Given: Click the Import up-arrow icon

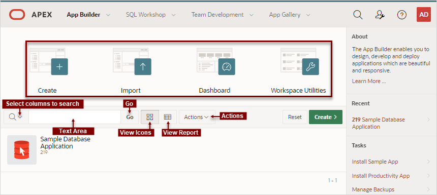Looking at the screenshot, I should click(x=143, y=67).
